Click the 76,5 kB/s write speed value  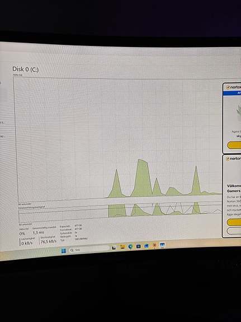pyautogui.click(x=49, y=241)
